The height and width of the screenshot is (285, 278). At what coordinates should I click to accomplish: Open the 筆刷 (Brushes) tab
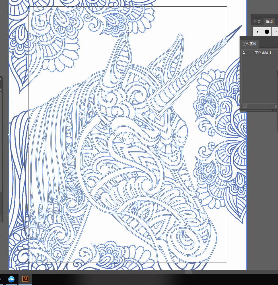point(269,21)
